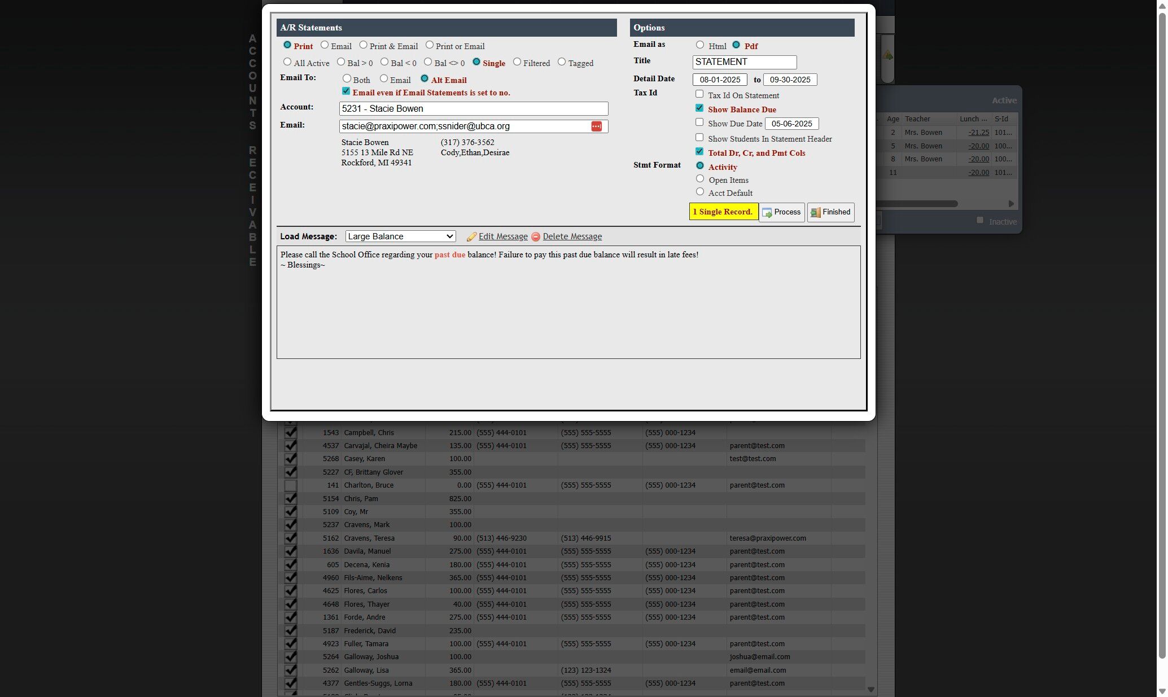Click the Account field showing Stacie Bowen
Viewport: 1168px width, 697px height.
[x=473, y=109]
